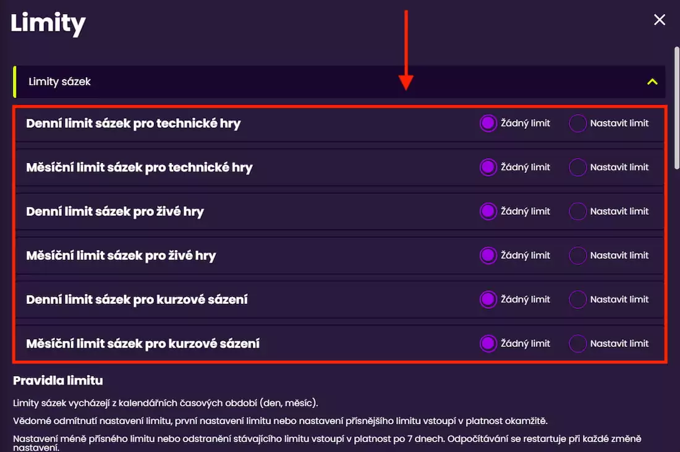Choose Nastavit limit for monthly technické hry
Image resolution: width=680 pixels, height=452 pixels.
point(577,167)
